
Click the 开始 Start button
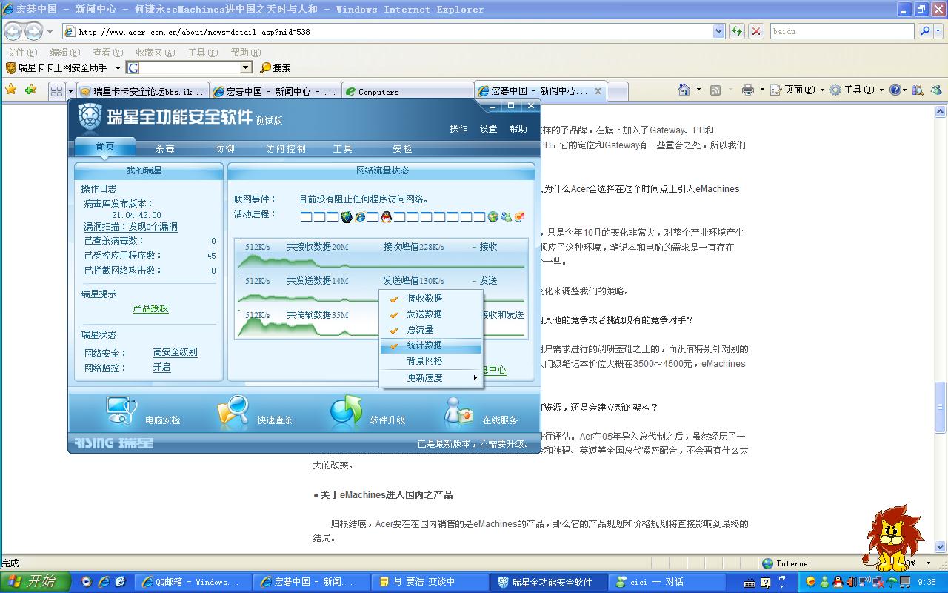(36, 582)
